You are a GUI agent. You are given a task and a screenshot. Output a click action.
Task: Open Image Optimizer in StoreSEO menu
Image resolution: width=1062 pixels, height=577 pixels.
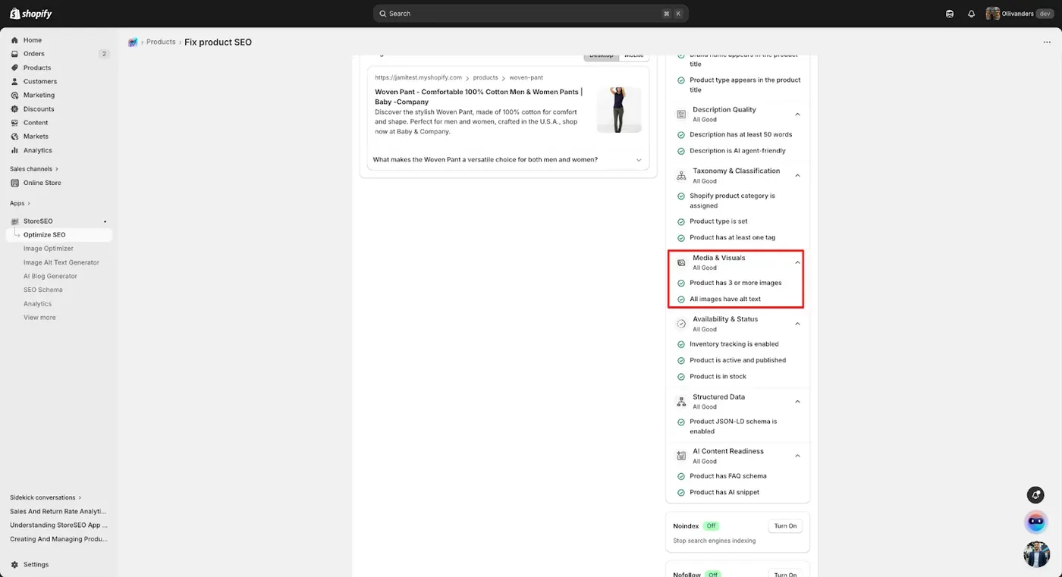49,249
